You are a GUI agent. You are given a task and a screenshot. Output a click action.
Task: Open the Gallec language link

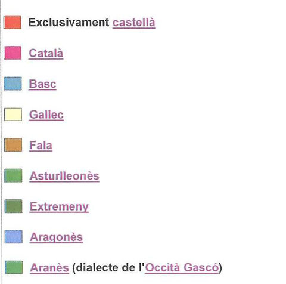pyautogui.click(x=46, y=115)
